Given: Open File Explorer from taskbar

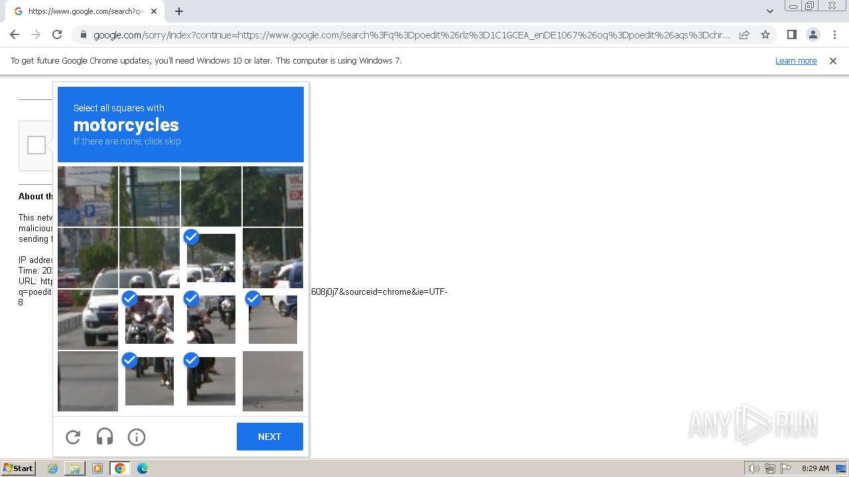Looking at the screenshot, I should point(75,468).
